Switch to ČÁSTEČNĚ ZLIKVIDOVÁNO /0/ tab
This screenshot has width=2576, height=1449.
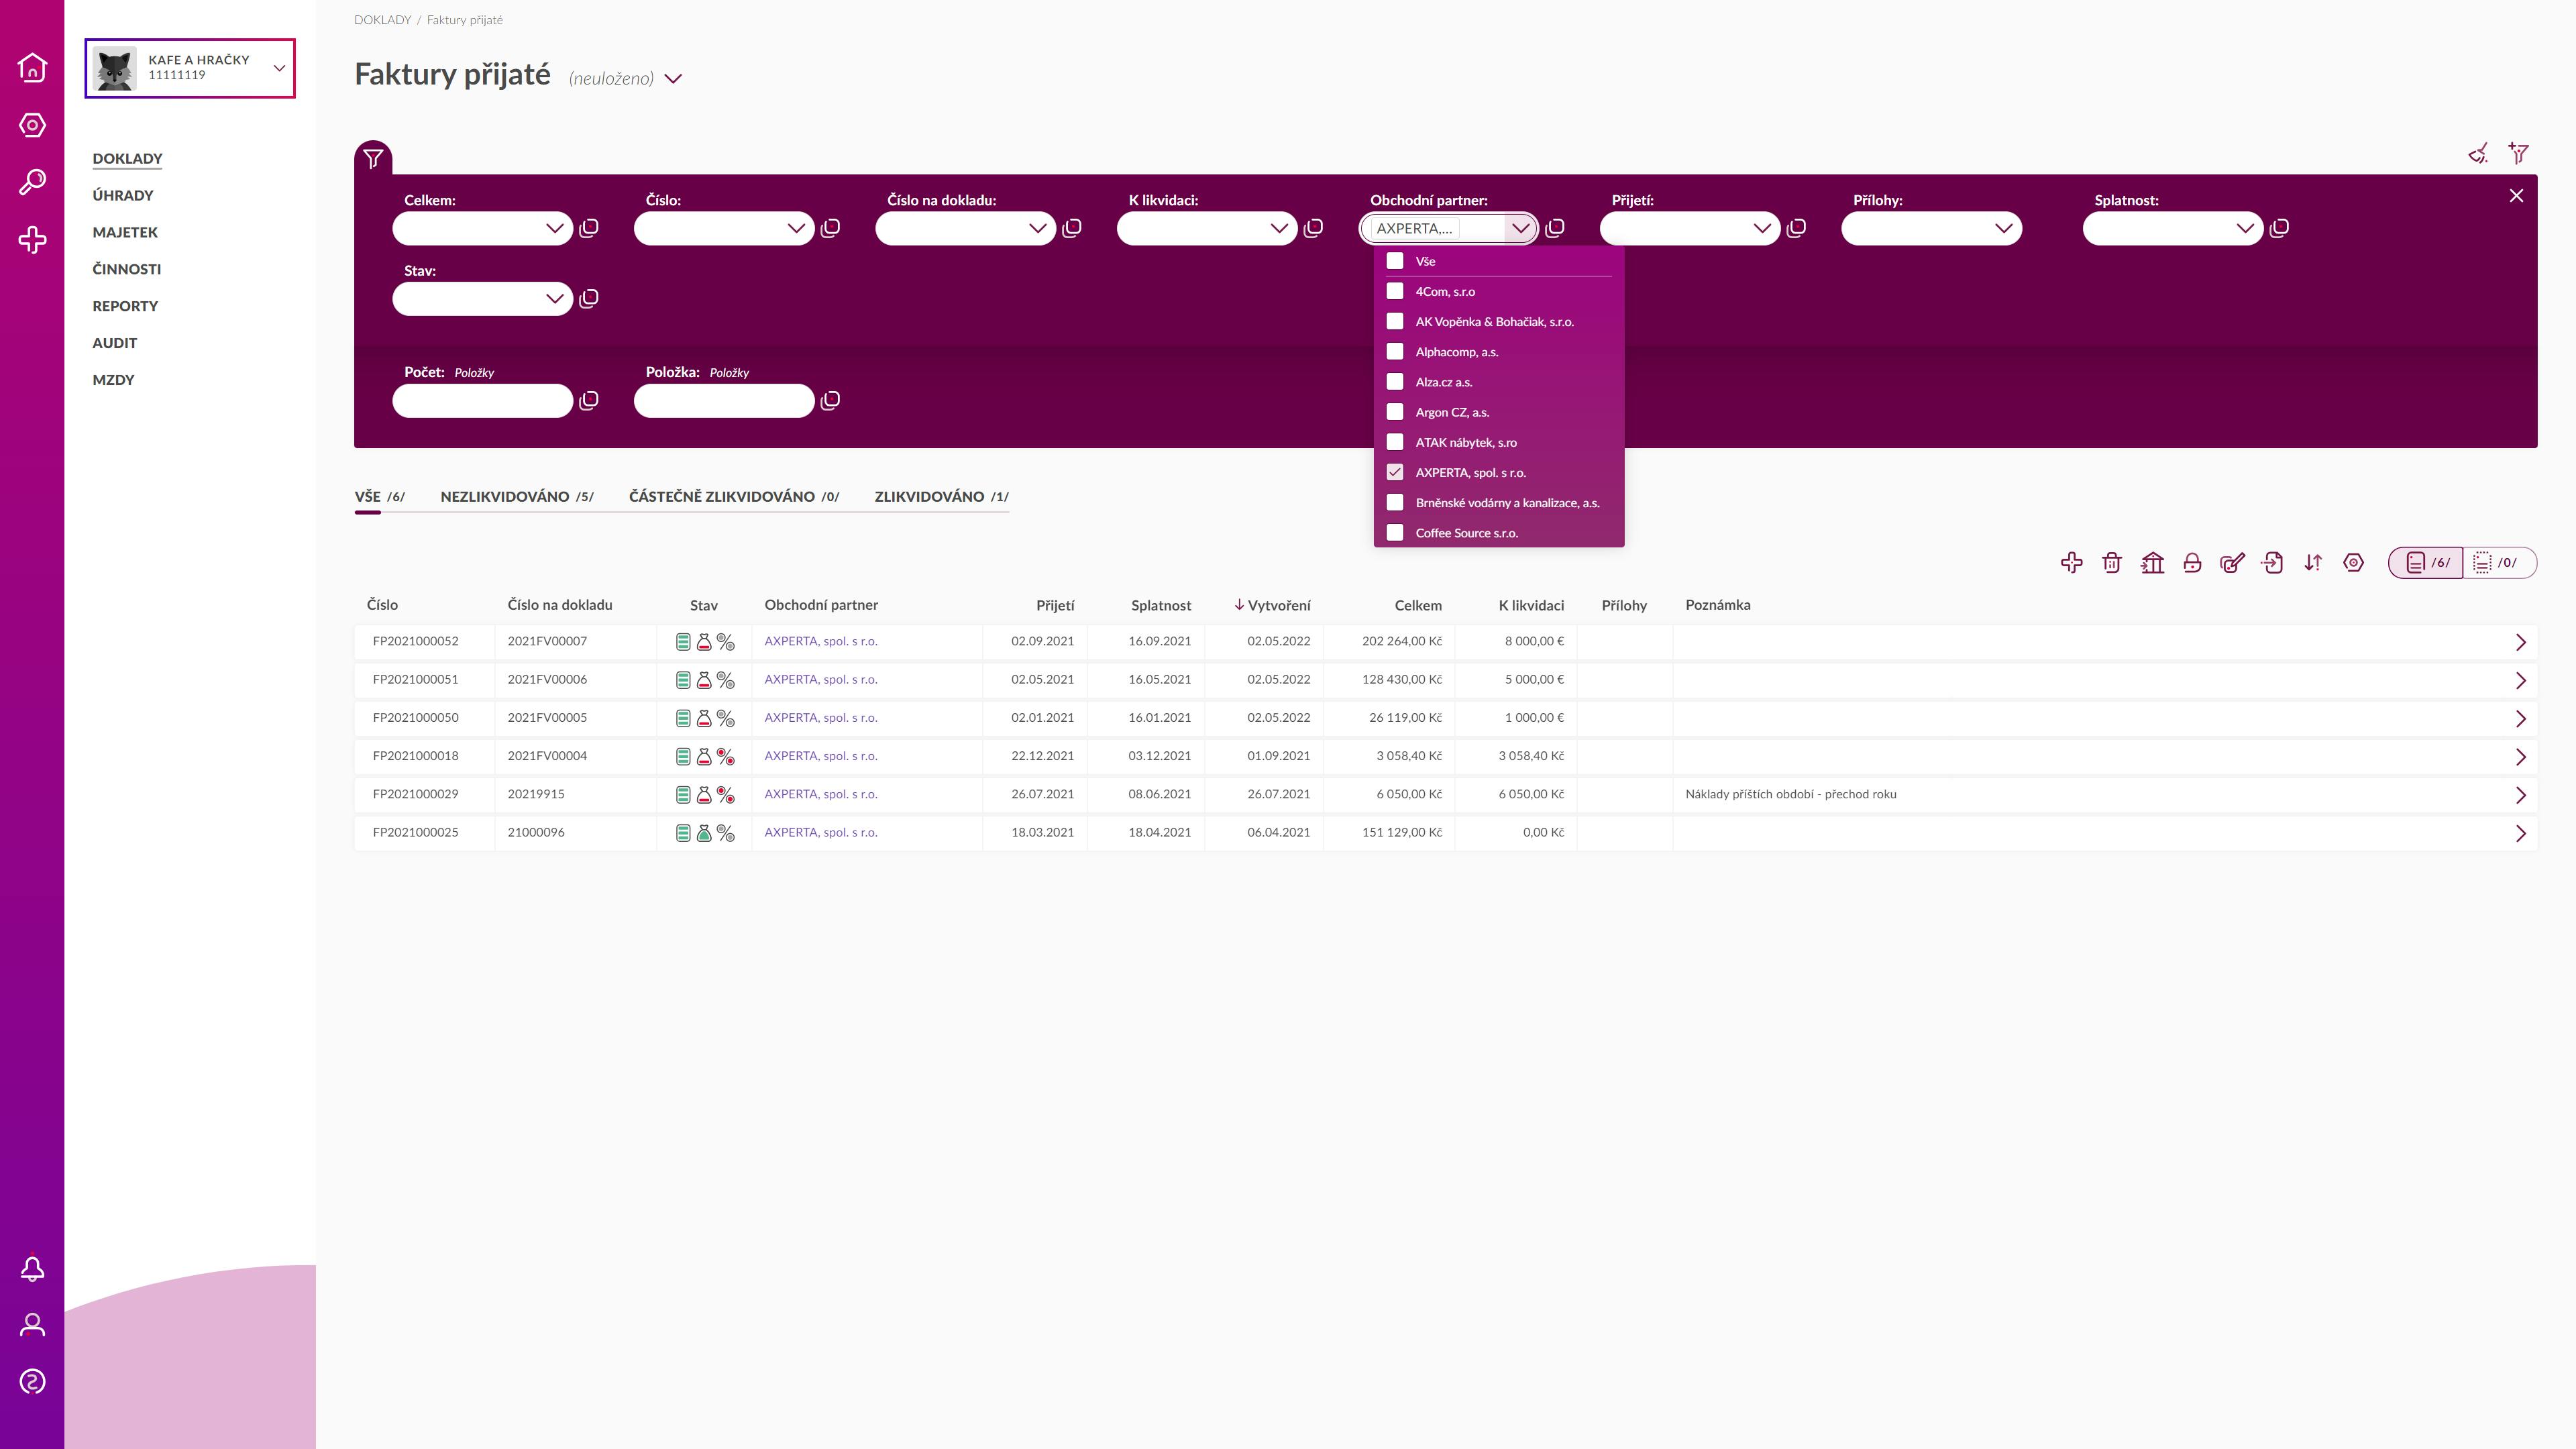coord(734,497)
